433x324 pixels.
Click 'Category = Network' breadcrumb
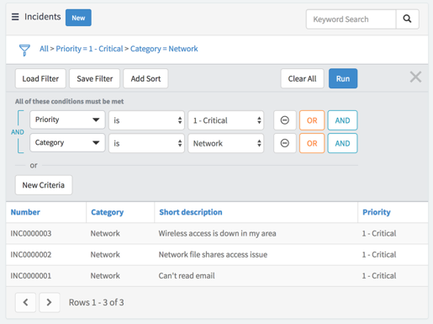[164, 49]
